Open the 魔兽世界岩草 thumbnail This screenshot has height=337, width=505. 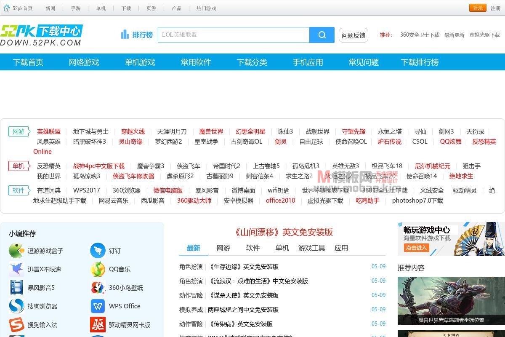click(451, 301)
